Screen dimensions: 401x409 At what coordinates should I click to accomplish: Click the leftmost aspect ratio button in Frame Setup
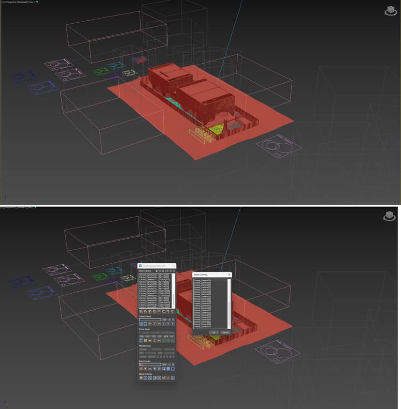142,336
